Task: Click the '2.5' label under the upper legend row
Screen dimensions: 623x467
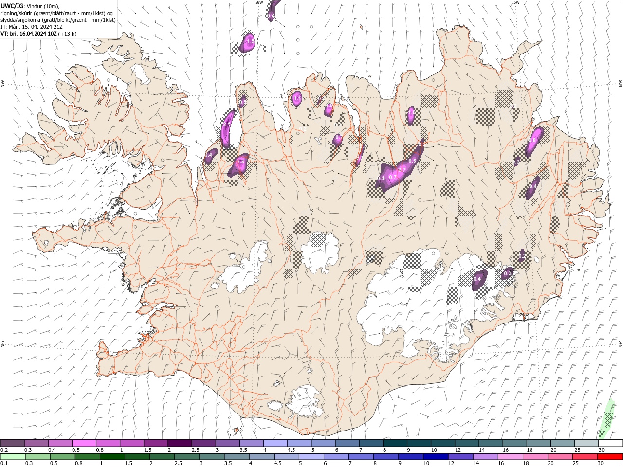Action: tap(195, 450)
